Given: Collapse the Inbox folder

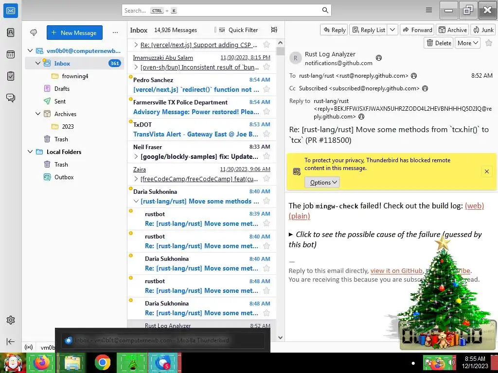Looking at the screenshot, I should (38, 63).
